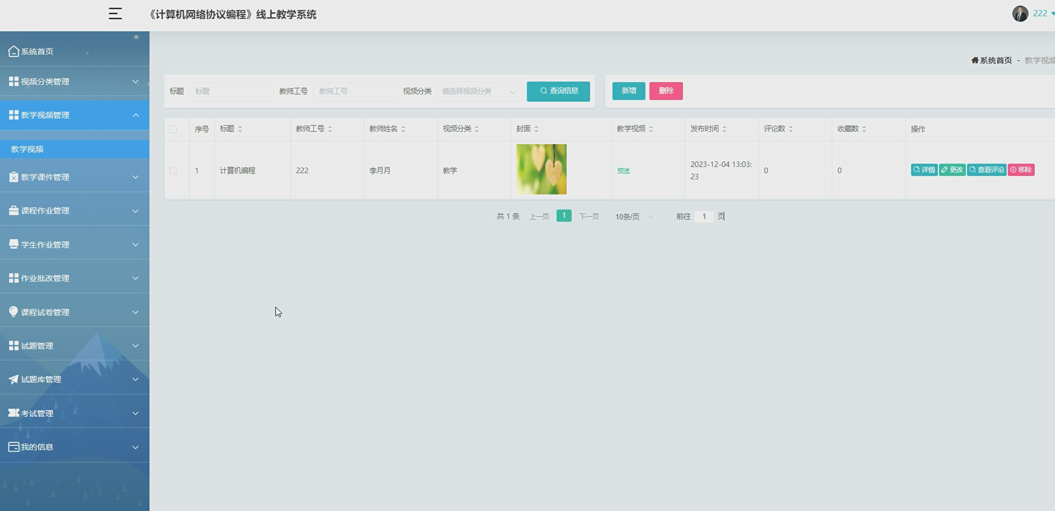Click the 我的信息 card icon
The width and height of the screenshot is (1055, 511).
(x=13, y=447)
